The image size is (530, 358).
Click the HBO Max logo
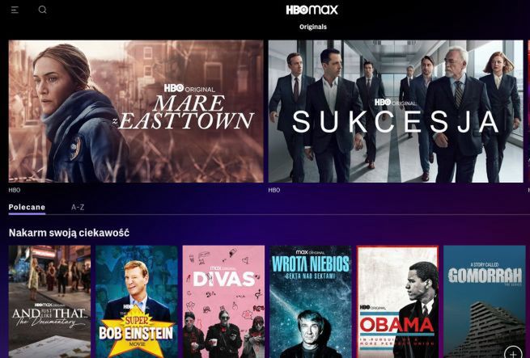click(x=312, y=10)
